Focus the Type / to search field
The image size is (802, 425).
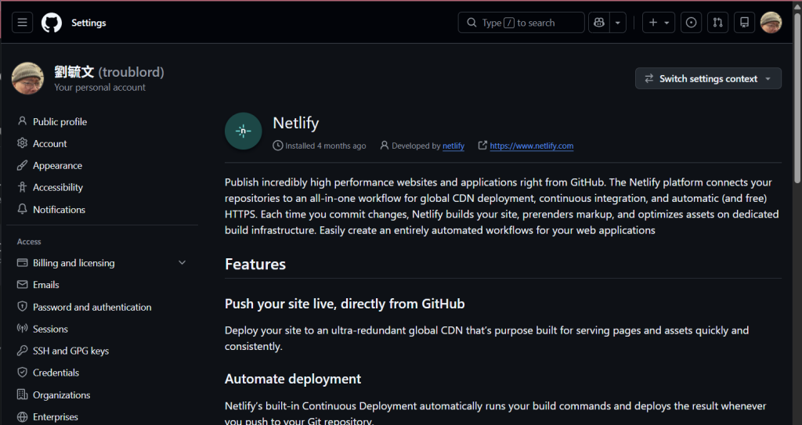pyautogui.click(x=521, y=23)
